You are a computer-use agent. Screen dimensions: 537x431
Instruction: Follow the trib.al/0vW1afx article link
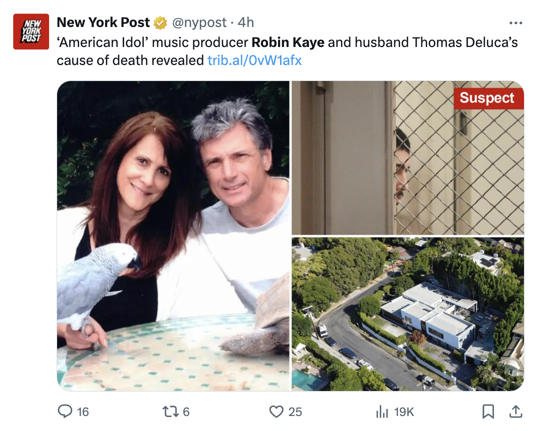254,60
